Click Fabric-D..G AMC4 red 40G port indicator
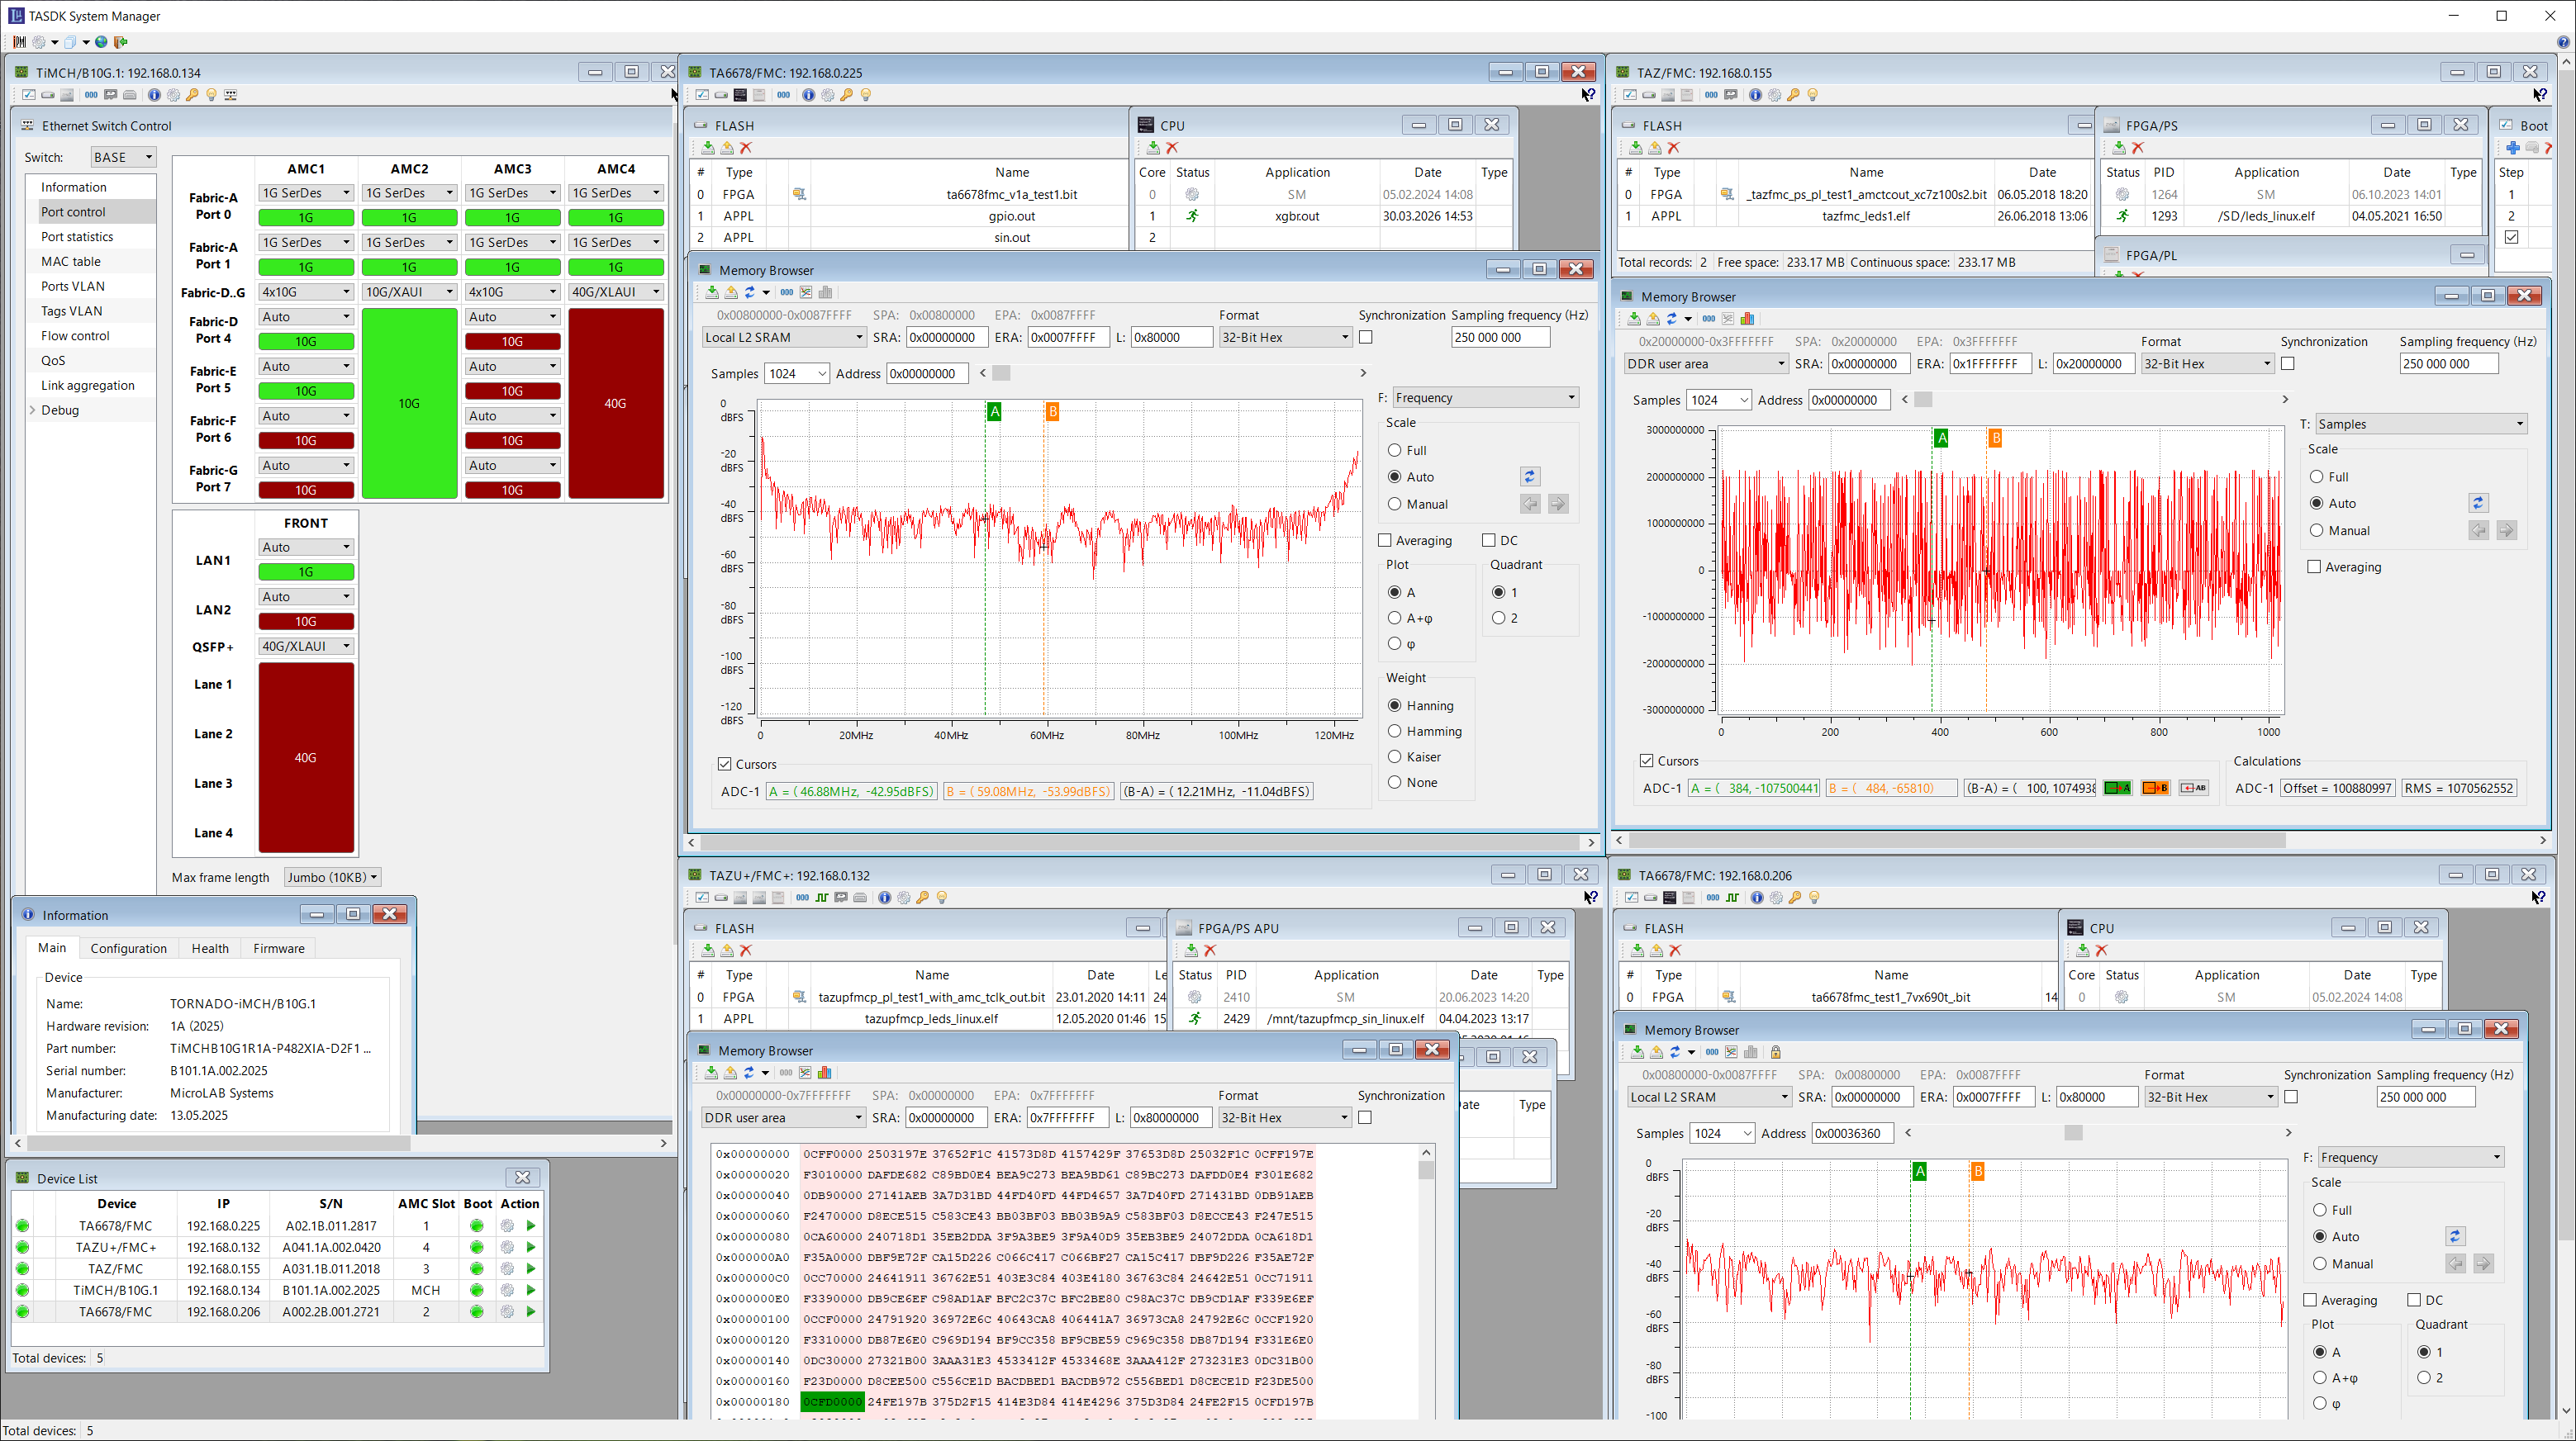Screen dimensions: 2576x1441 pos(615,404)
